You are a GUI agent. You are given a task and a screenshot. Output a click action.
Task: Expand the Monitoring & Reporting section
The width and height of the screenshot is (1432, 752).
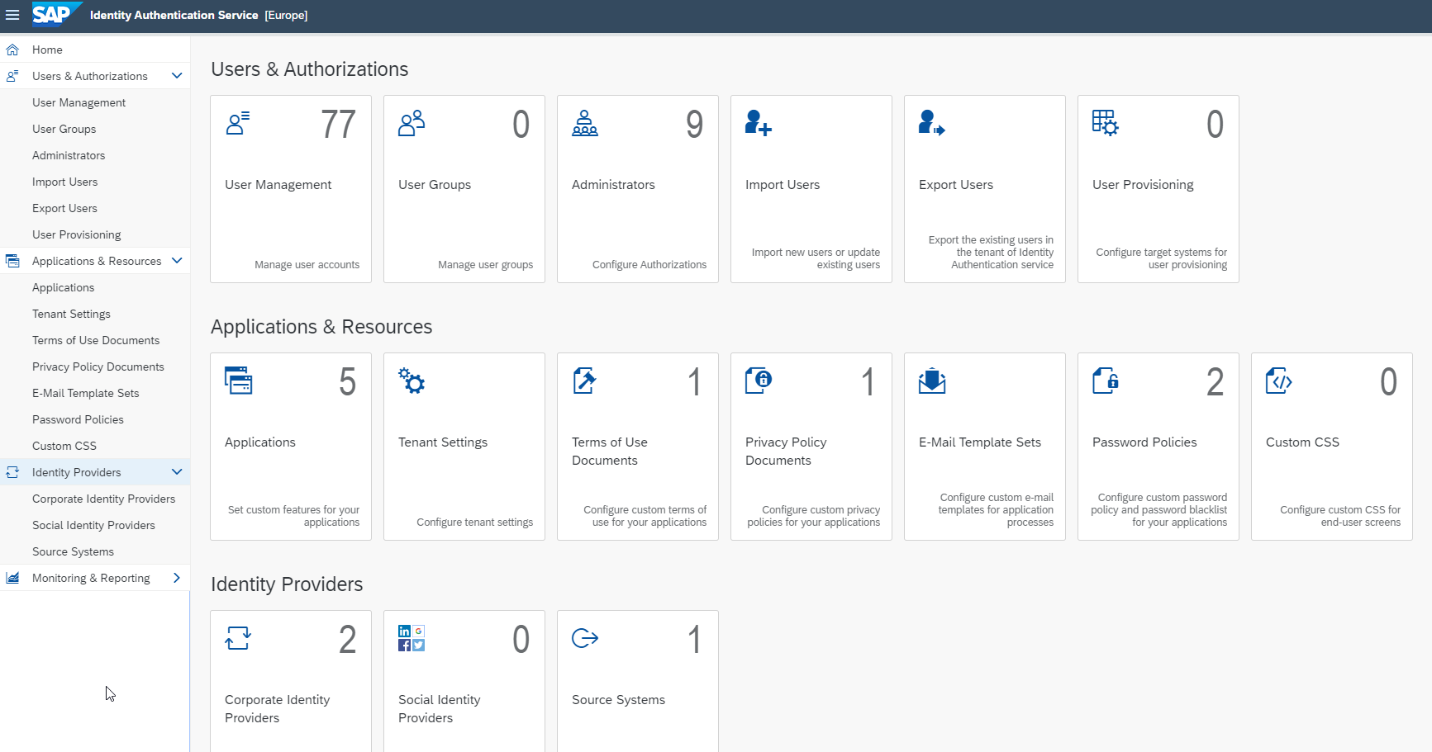coord(176,578)
